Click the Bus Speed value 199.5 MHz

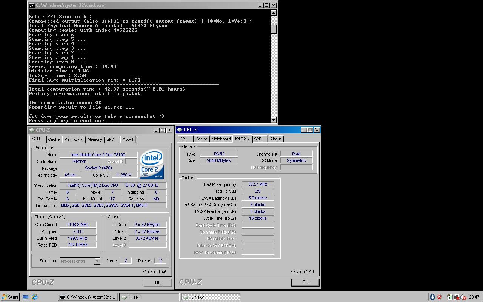click(x=78, y=238)
